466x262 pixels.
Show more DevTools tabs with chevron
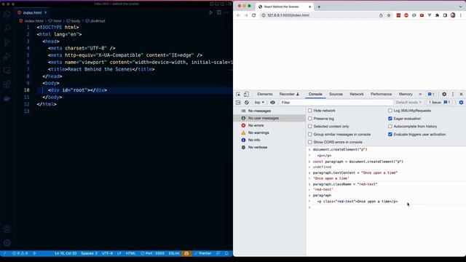click(420, 94)
